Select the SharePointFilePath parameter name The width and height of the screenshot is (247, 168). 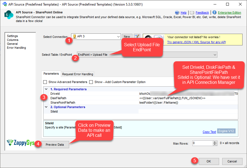(x=63, y=103)
